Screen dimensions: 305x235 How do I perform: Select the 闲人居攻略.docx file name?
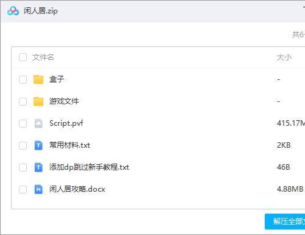click(x=77, y=189)
